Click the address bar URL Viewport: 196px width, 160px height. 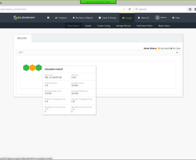pos(13,9)
